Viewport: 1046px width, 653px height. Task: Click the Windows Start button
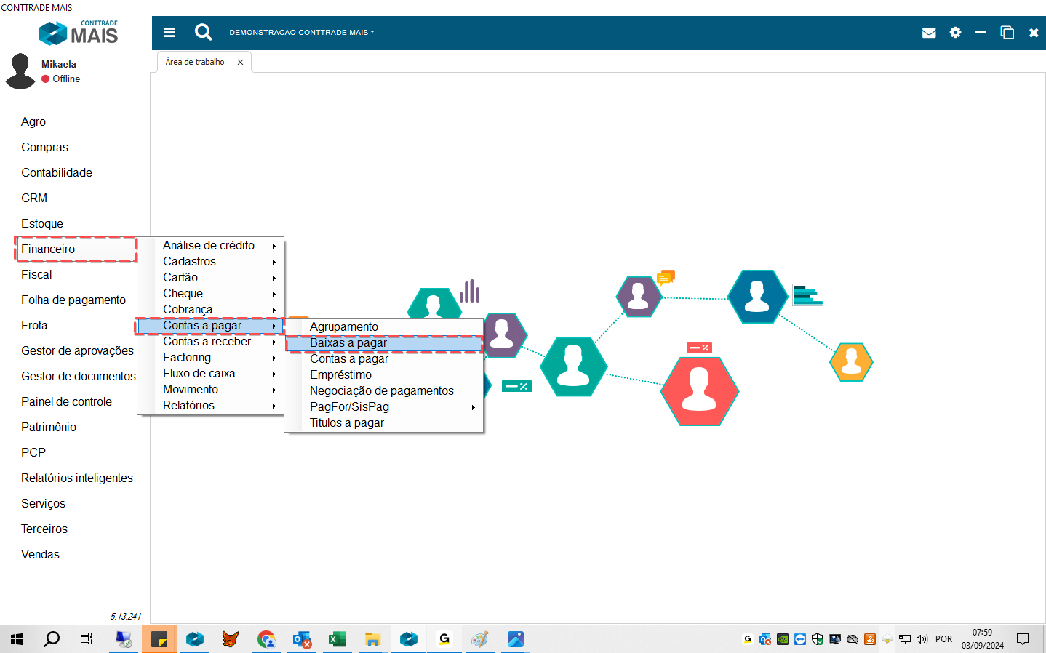17,639
